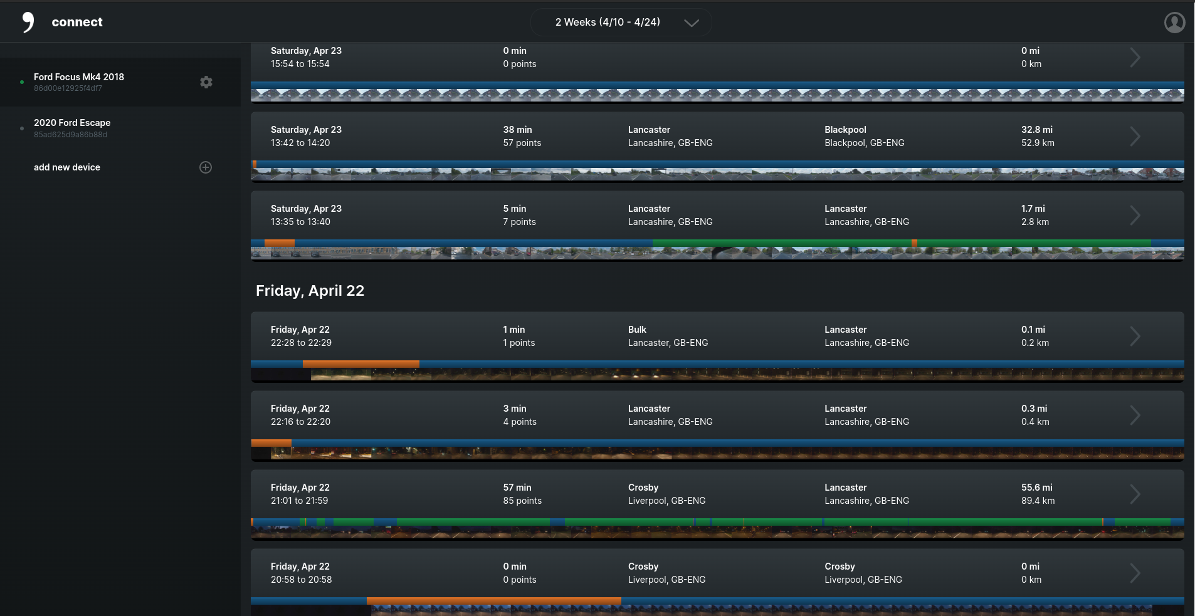Click the comma connect logo icon
1195x616 pixels.
pos(28,22)
